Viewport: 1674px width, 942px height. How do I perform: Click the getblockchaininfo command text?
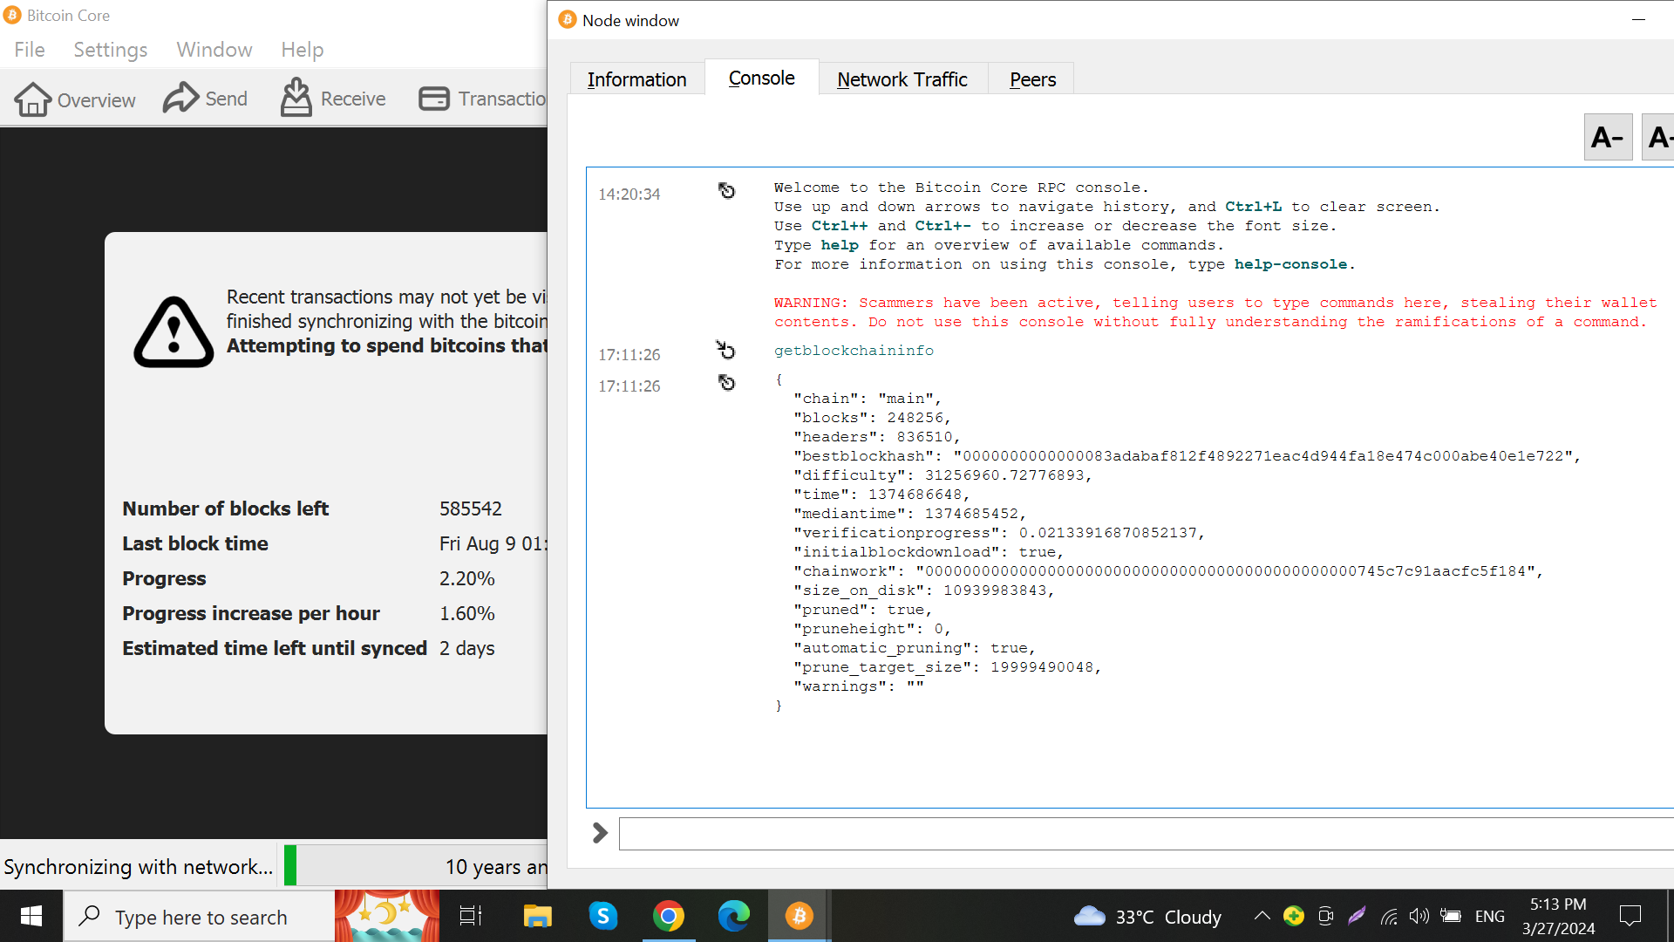[854, 351]
